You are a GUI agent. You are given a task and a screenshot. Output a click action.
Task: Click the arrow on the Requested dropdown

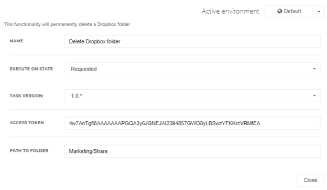click(x=314, y=69)
